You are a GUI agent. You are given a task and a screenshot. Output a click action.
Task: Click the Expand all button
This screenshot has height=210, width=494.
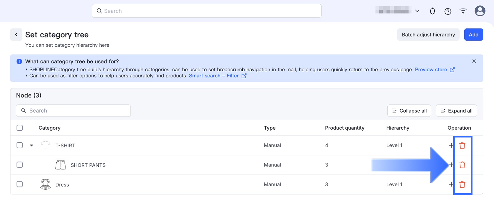tap(456, 111)
